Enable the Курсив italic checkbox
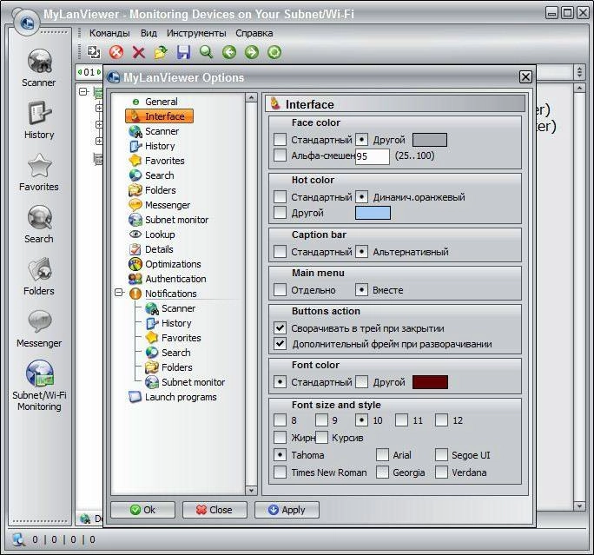594x555 pixels. coord(321,437)
